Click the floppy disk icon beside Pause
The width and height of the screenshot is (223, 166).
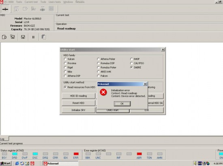(x=23, y=37)
